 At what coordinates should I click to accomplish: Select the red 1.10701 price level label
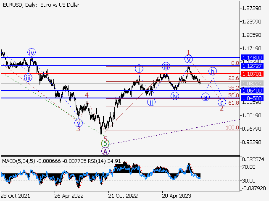pos(252,74)
